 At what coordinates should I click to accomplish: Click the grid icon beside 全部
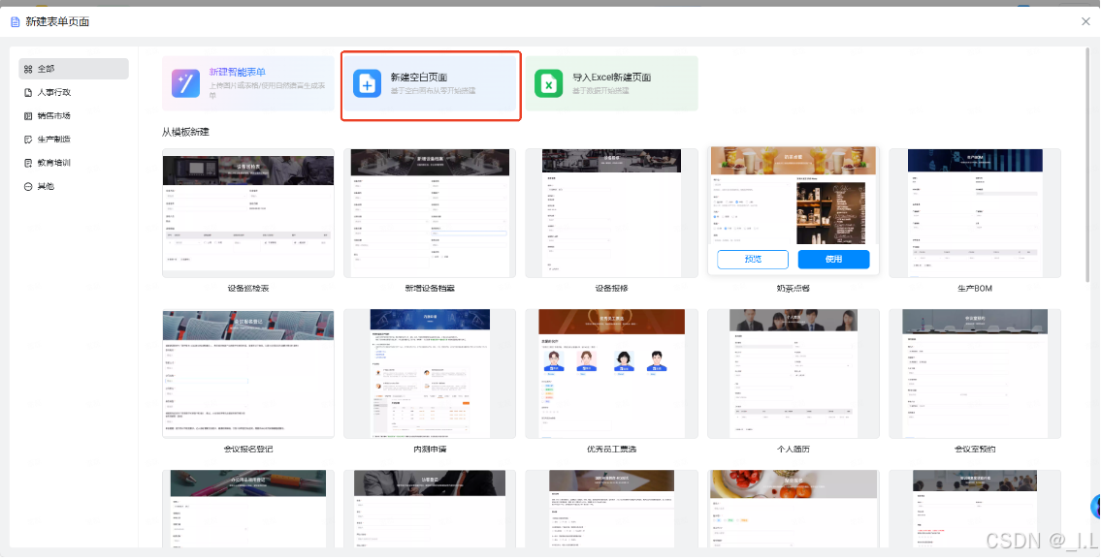pos(28,69)
